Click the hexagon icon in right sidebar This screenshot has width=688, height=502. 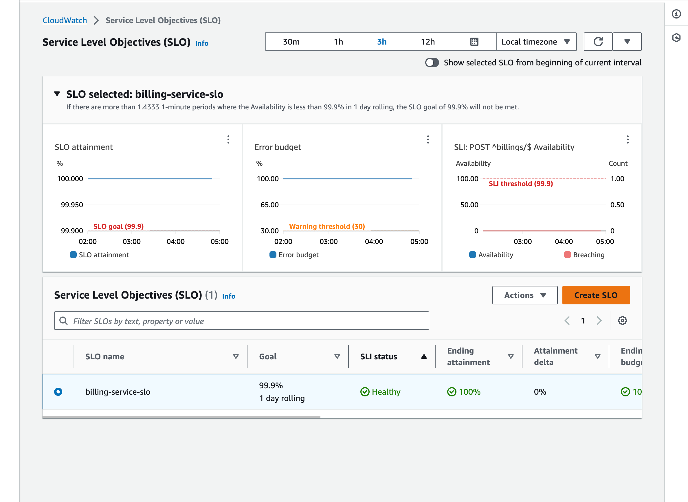[x=676, y=38]
